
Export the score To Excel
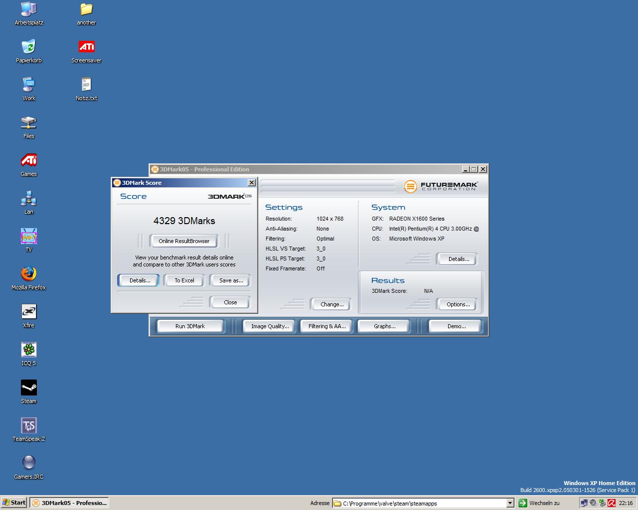(184, 280)
